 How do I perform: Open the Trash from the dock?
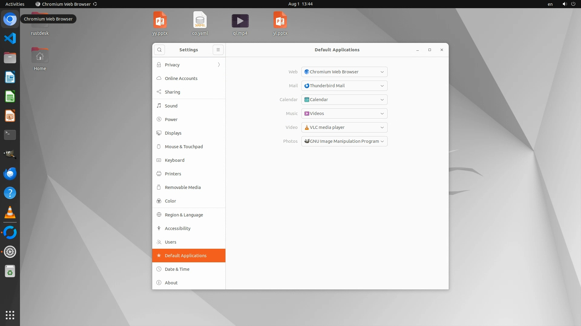[10, 271]
